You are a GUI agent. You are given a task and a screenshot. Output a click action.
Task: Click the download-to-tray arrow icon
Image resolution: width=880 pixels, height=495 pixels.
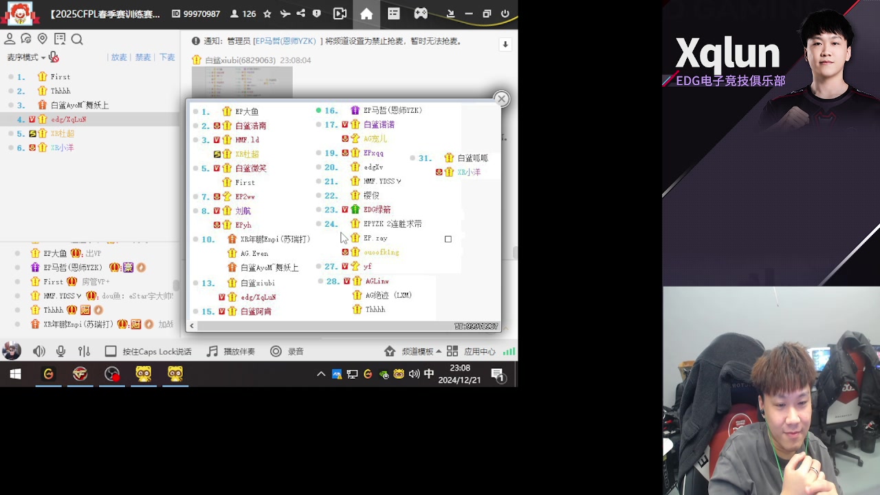(450, 14)
